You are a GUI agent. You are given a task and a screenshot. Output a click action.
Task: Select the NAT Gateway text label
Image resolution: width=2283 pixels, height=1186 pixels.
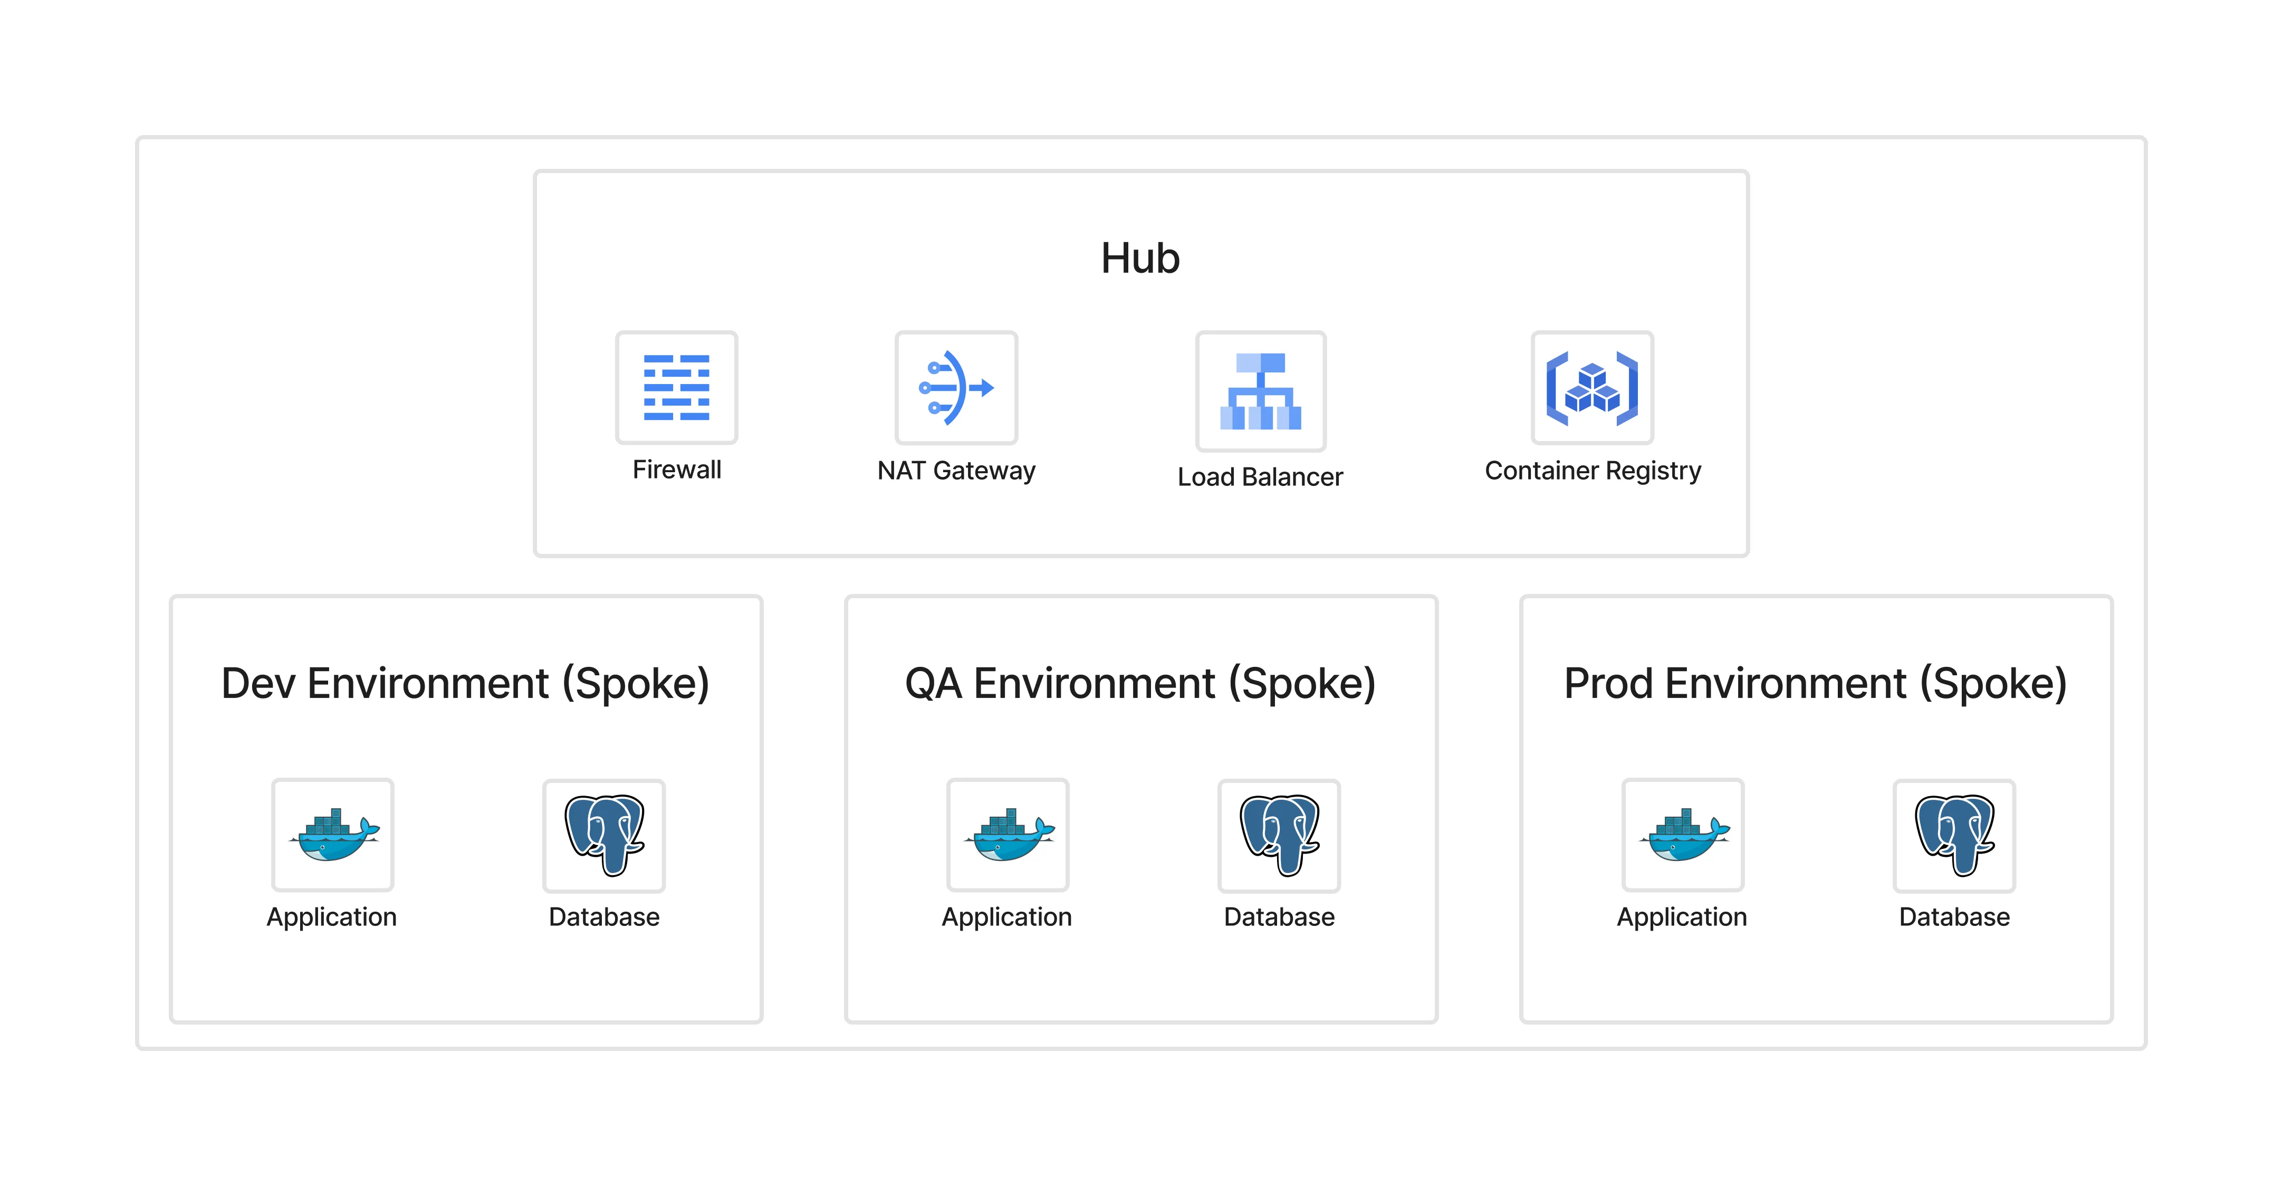pyautogui.click(x=956, y=471)
